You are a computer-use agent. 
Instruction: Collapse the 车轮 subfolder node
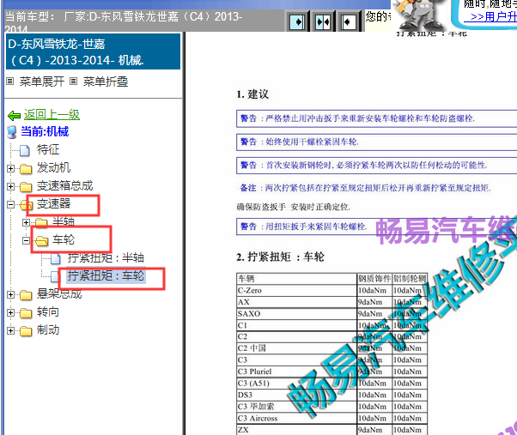[x=26, y=241]
